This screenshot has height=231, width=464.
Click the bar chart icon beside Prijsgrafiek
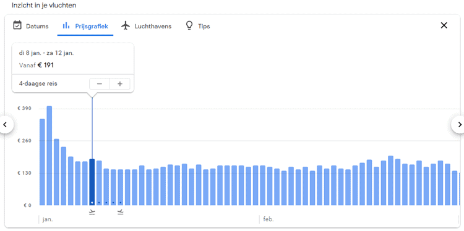coord(66,25)
